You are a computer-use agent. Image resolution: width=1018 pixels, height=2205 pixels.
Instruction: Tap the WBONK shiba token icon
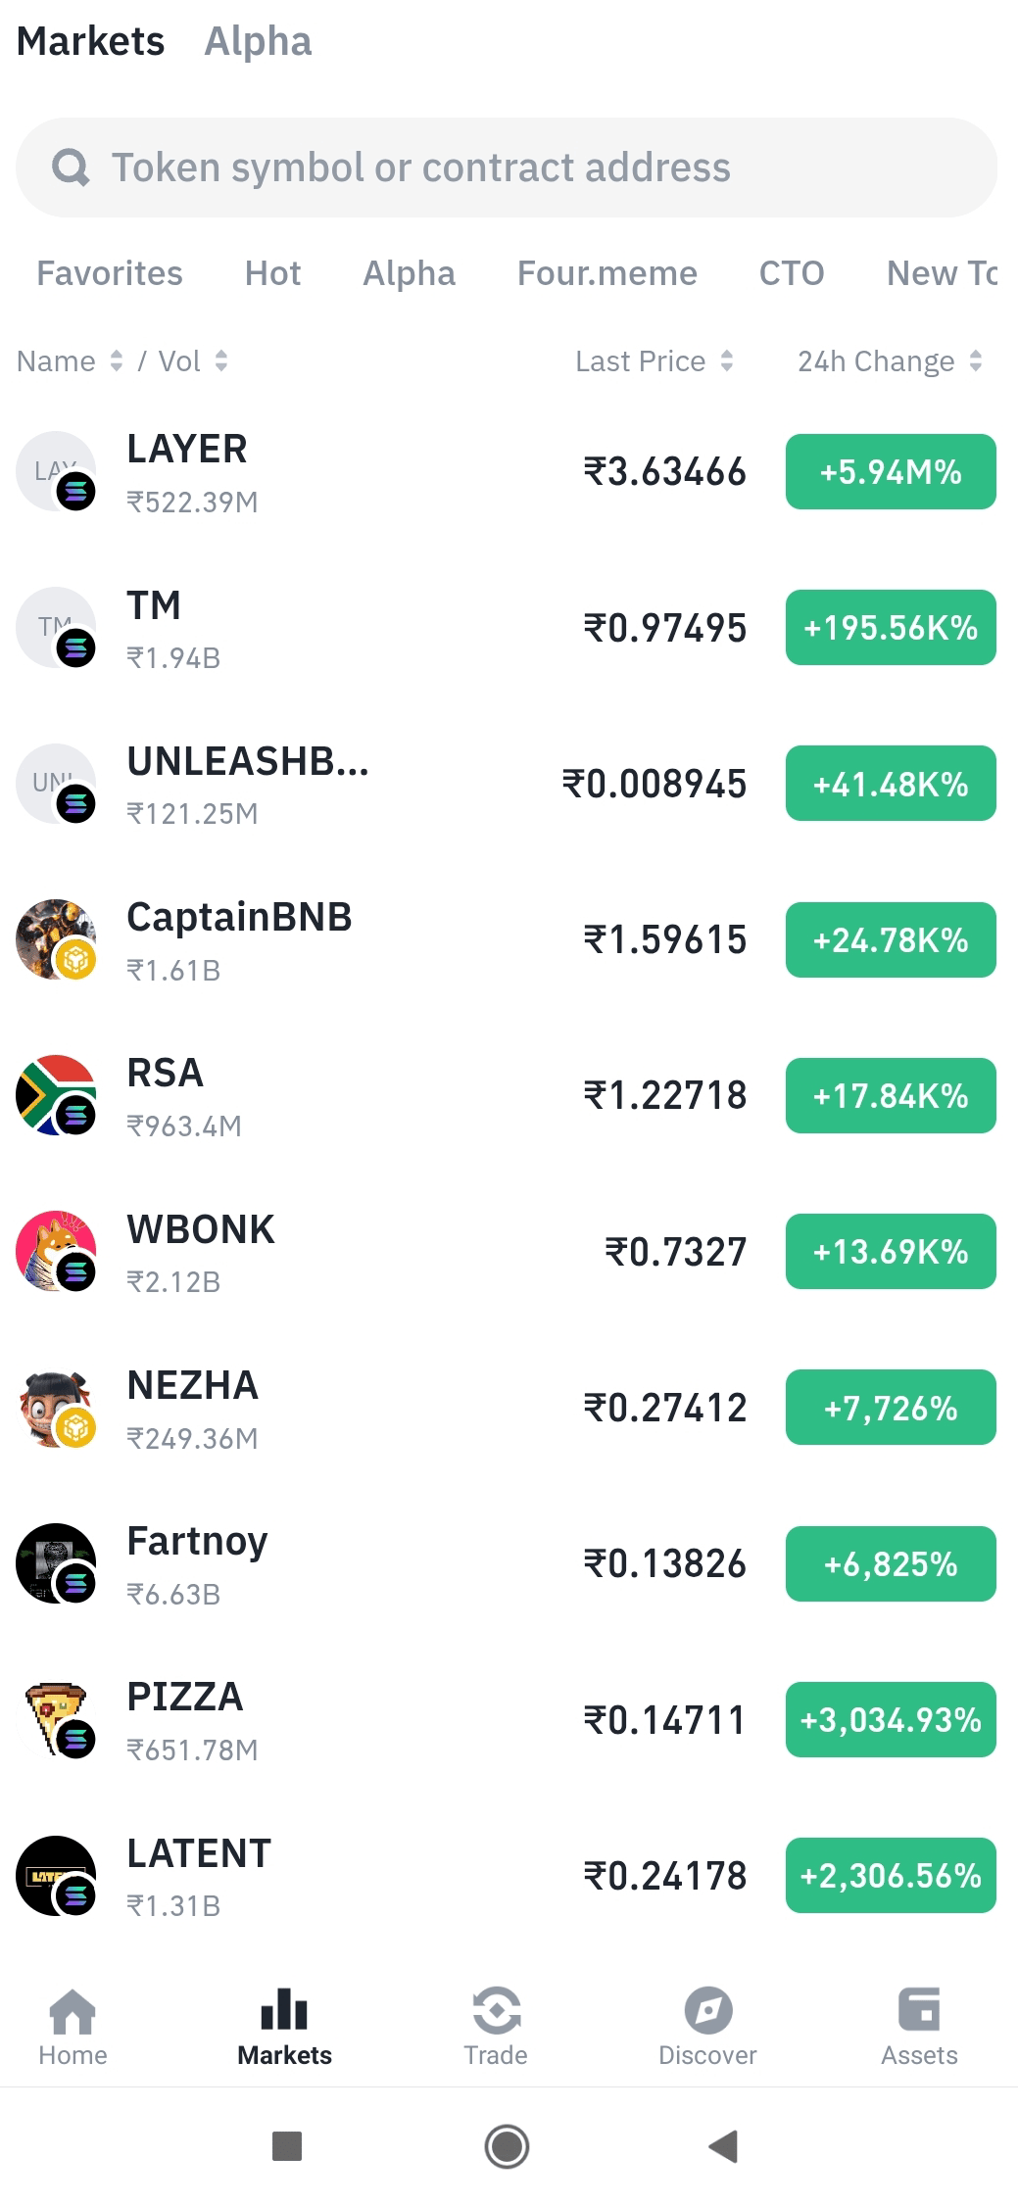(x=56, y=1251)
